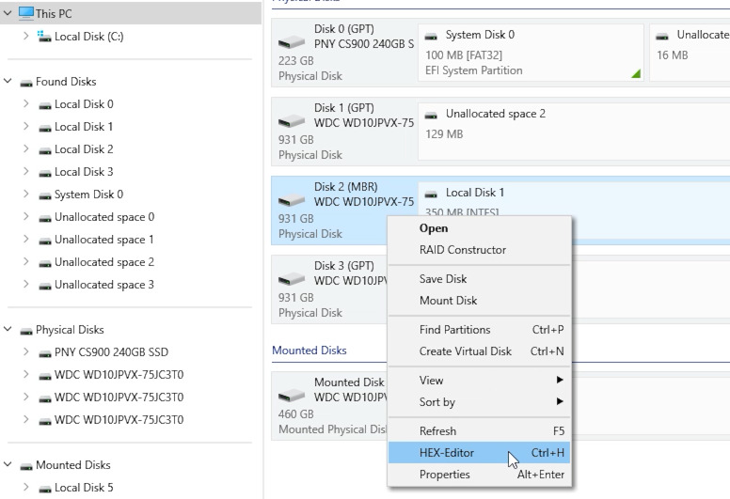730x499 pixels.
Task: Select the Unallocated space 2 129 MB tile
Action: click(574, 132)
